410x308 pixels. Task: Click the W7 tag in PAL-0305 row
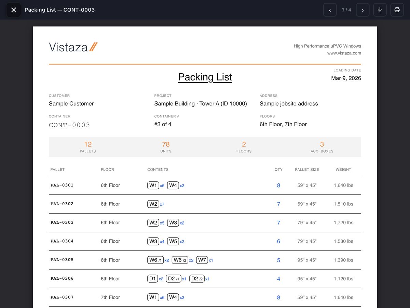click(202, 260)
